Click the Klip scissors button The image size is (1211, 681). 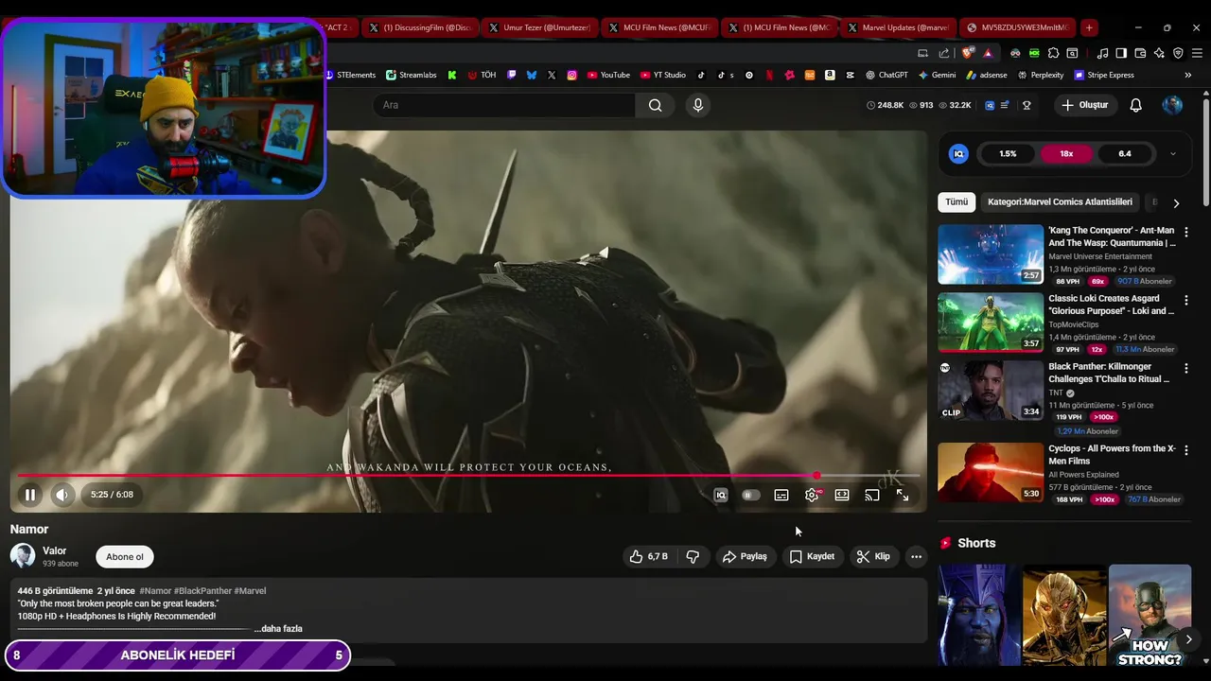(873, 557)
